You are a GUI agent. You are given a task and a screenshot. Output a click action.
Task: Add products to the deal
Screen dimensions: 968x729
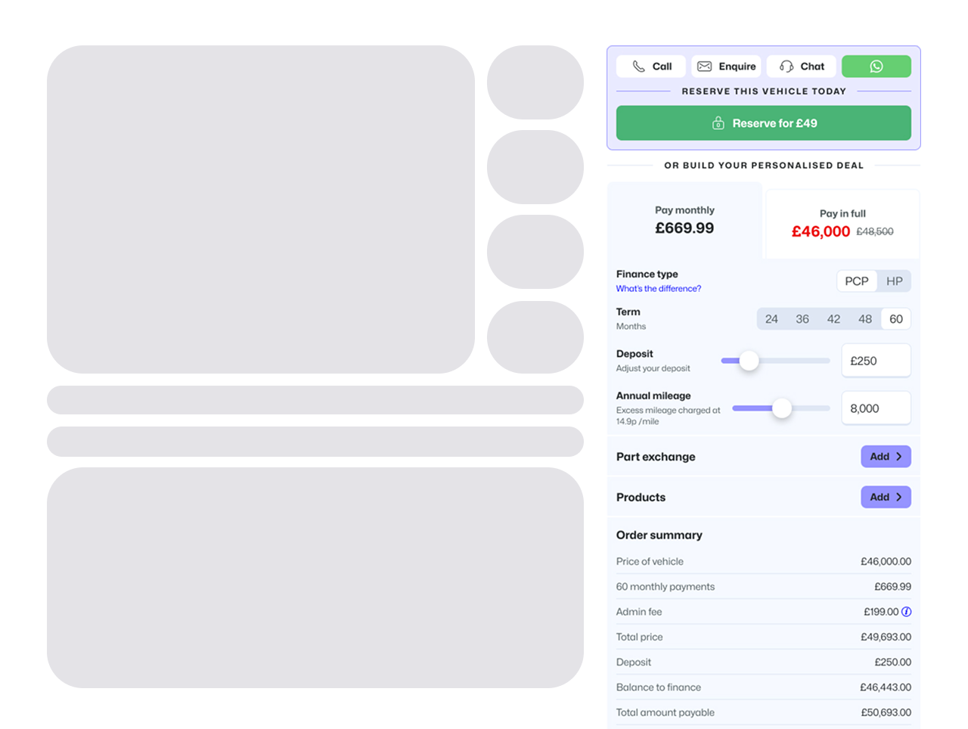tap(886, 498)
